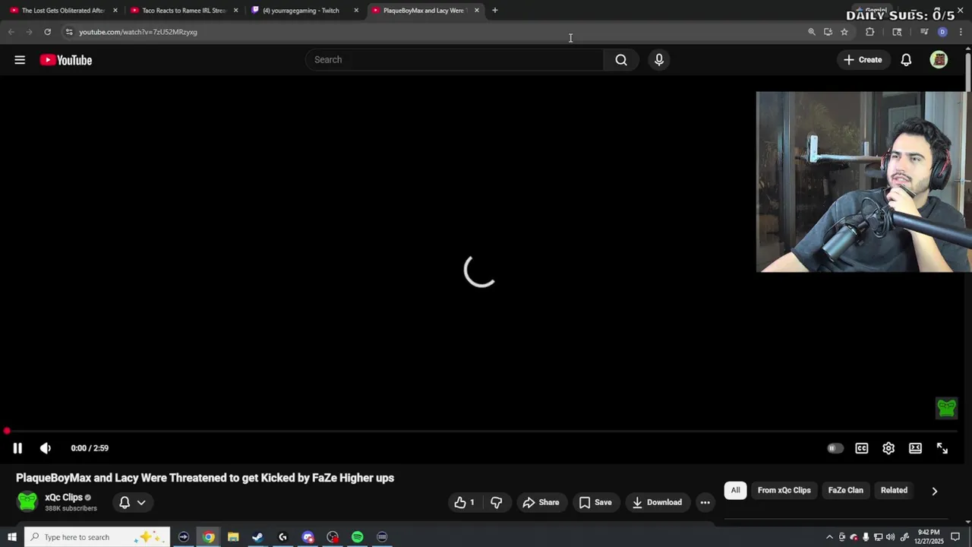This screenshot has width=972, height=547.
Task: Bookmark this page with star
Action: 844,32
